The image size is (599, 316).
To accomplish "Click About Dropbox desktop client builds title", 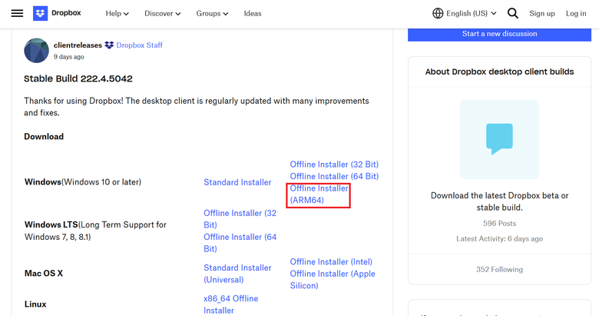I will pyautogui.click(x=499, y=72).
